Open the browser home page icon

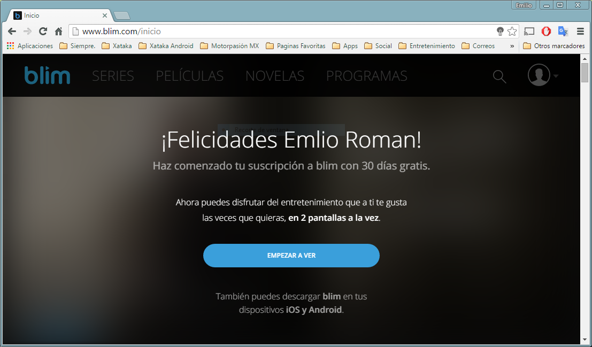coord(58,32)
